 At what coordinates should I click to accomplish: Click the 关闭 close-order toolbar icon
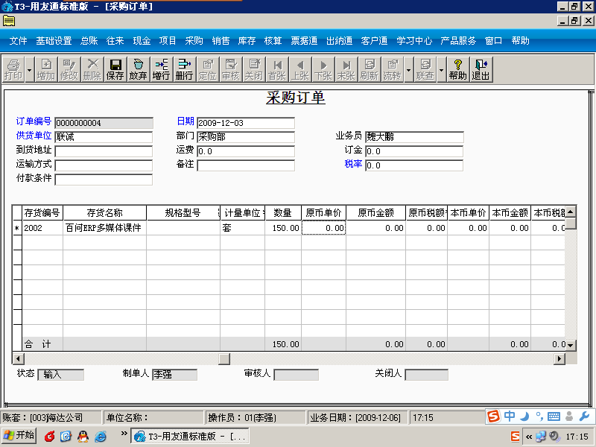click(x=254, y=69)
